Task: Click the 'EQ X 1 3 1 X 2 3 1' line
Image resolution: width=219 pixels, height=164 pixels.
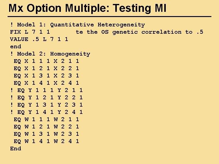Action: pos(47,76)
